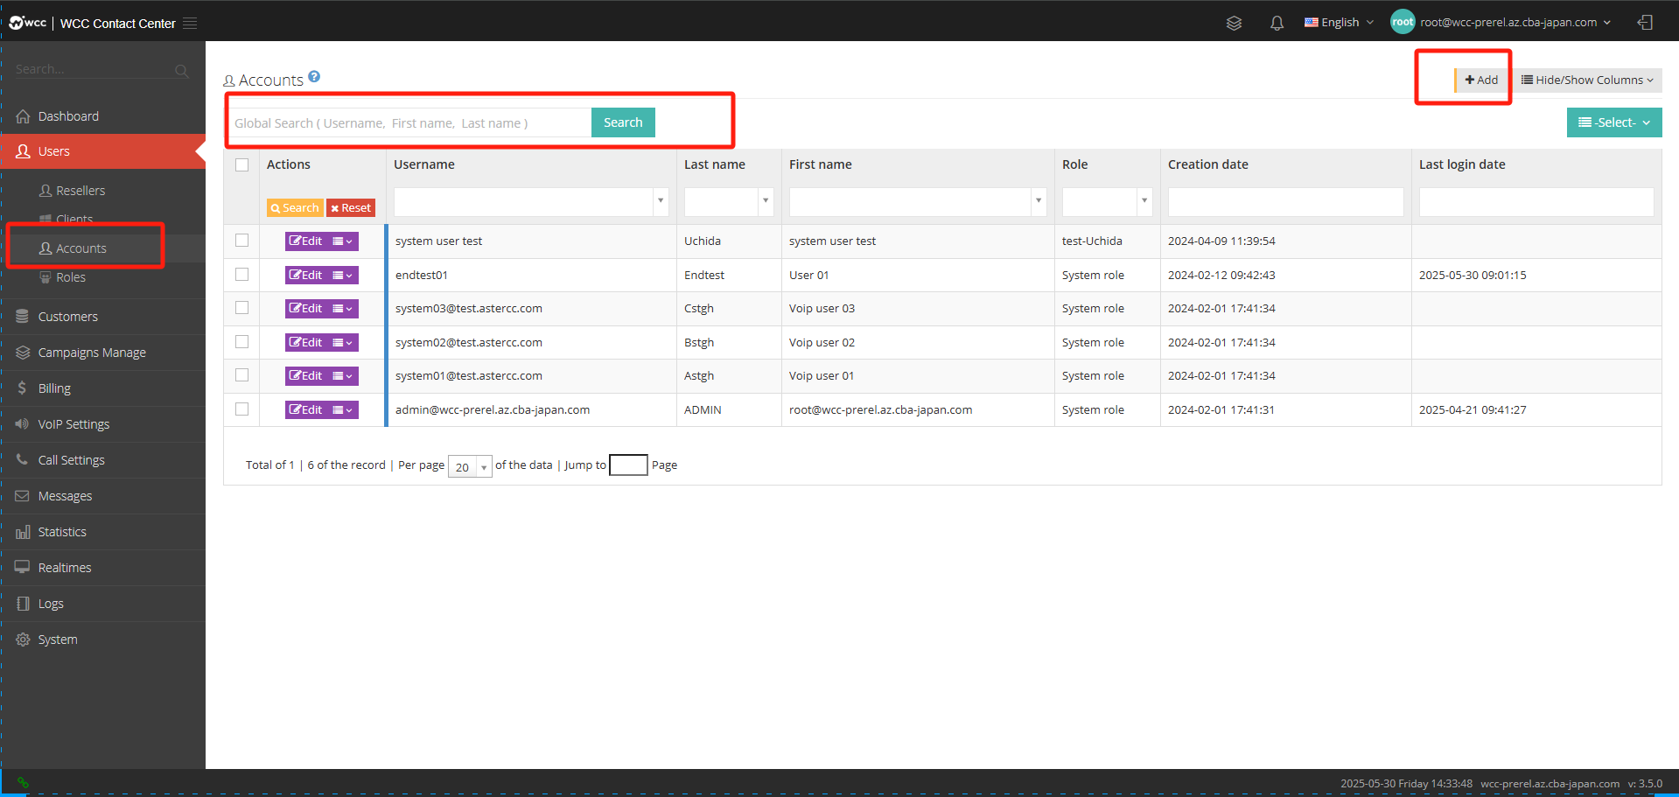
Task: Open Campaigns Manage in the sidebar
Action: click(102, 353)
